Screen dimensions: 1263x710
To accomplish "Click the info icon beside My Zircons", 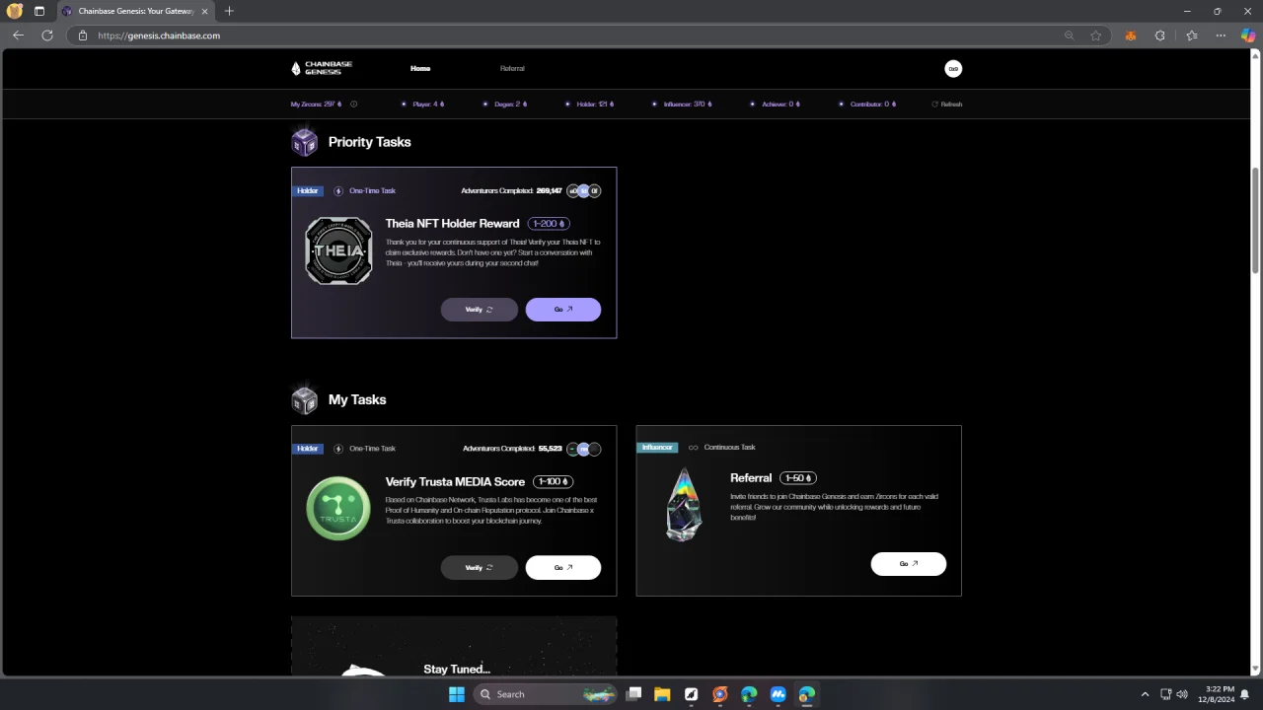I will click(354, 104).
